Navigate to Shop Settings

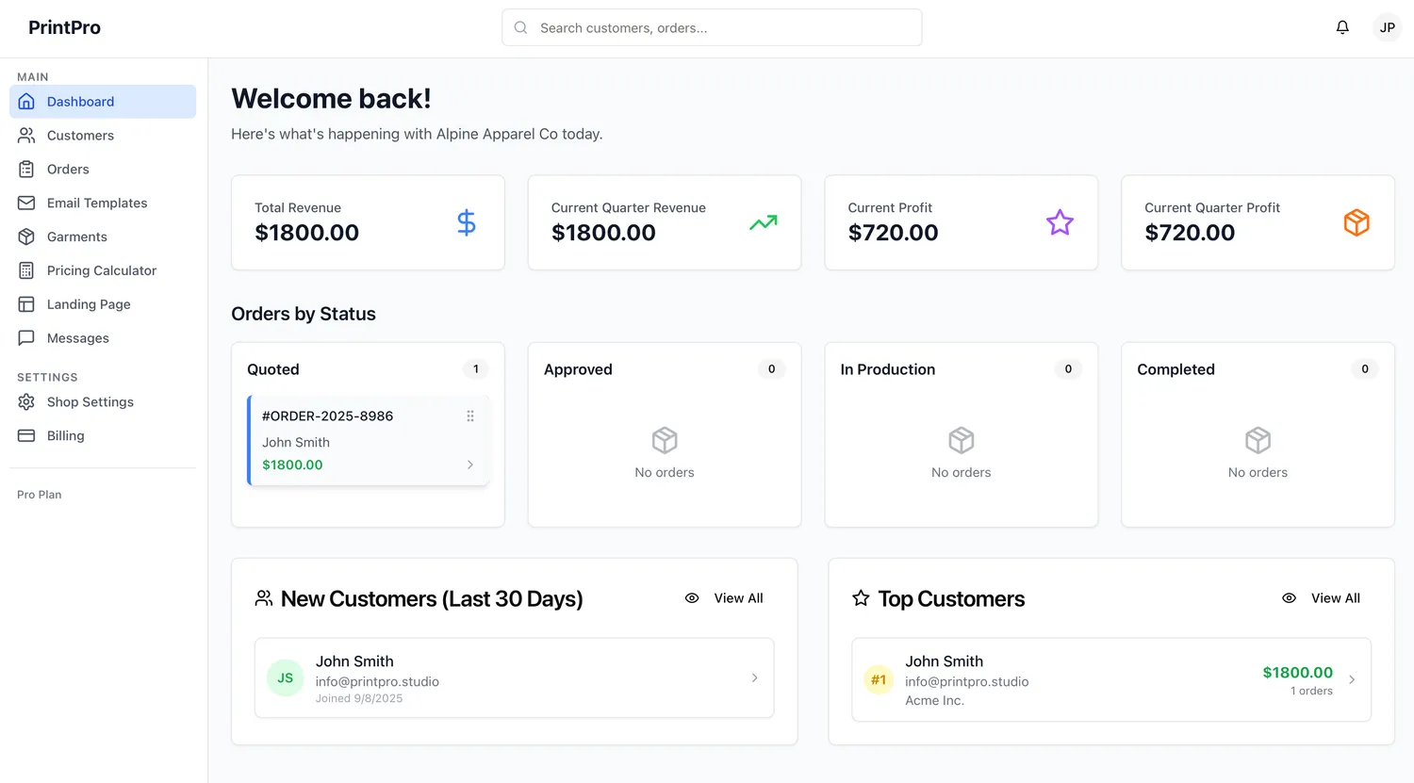click(x=90, y=401)
